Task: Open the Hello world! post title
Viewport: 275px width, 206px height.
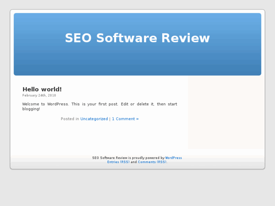Action: 42,89
